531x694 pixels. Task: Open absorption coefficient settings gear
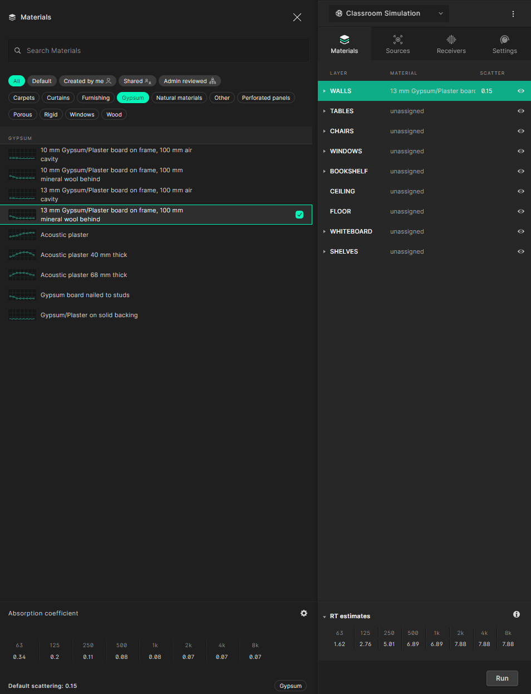pyautogui.click(x=304, y=613)
